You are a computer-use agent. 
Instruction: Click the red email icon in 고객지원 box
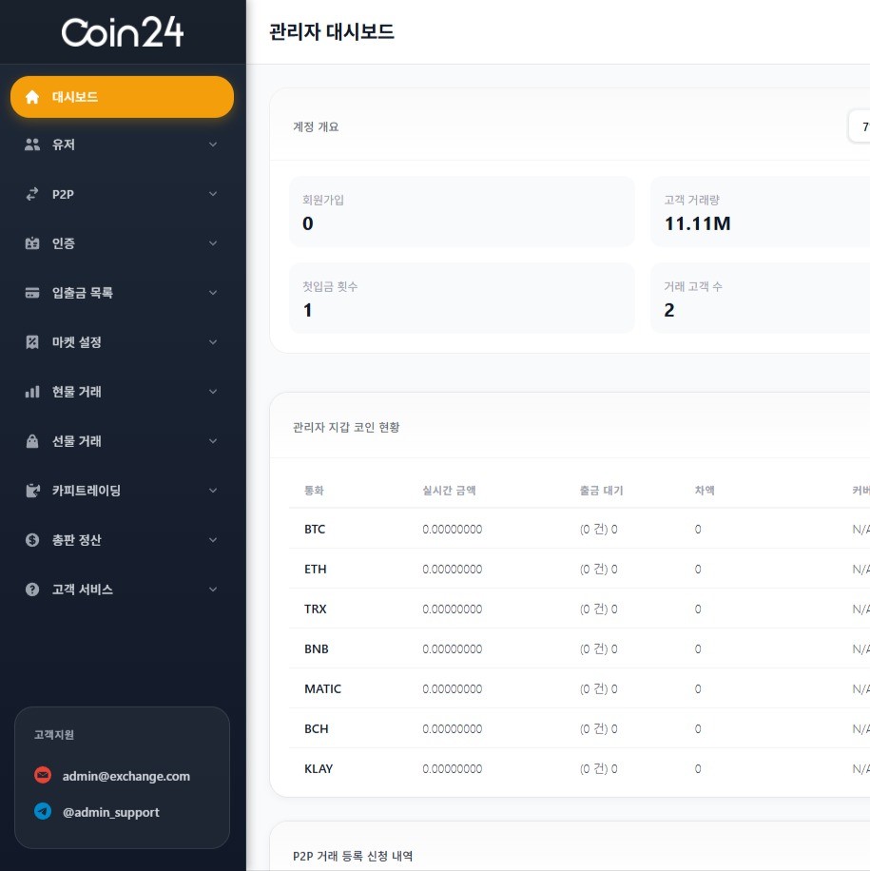pyautogui.click(x=42, y=775)
